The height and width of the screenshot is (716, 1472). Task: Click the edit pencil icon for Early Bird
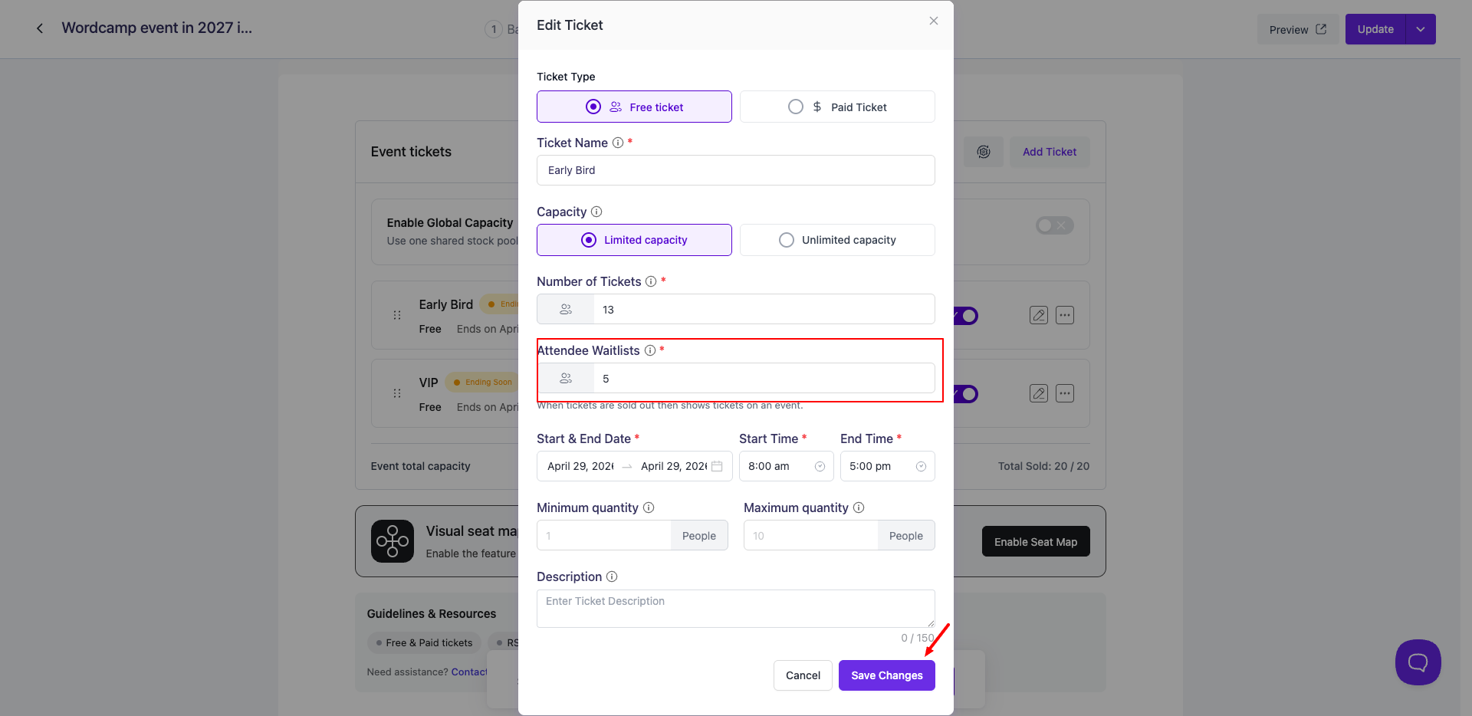(1038, 315)
